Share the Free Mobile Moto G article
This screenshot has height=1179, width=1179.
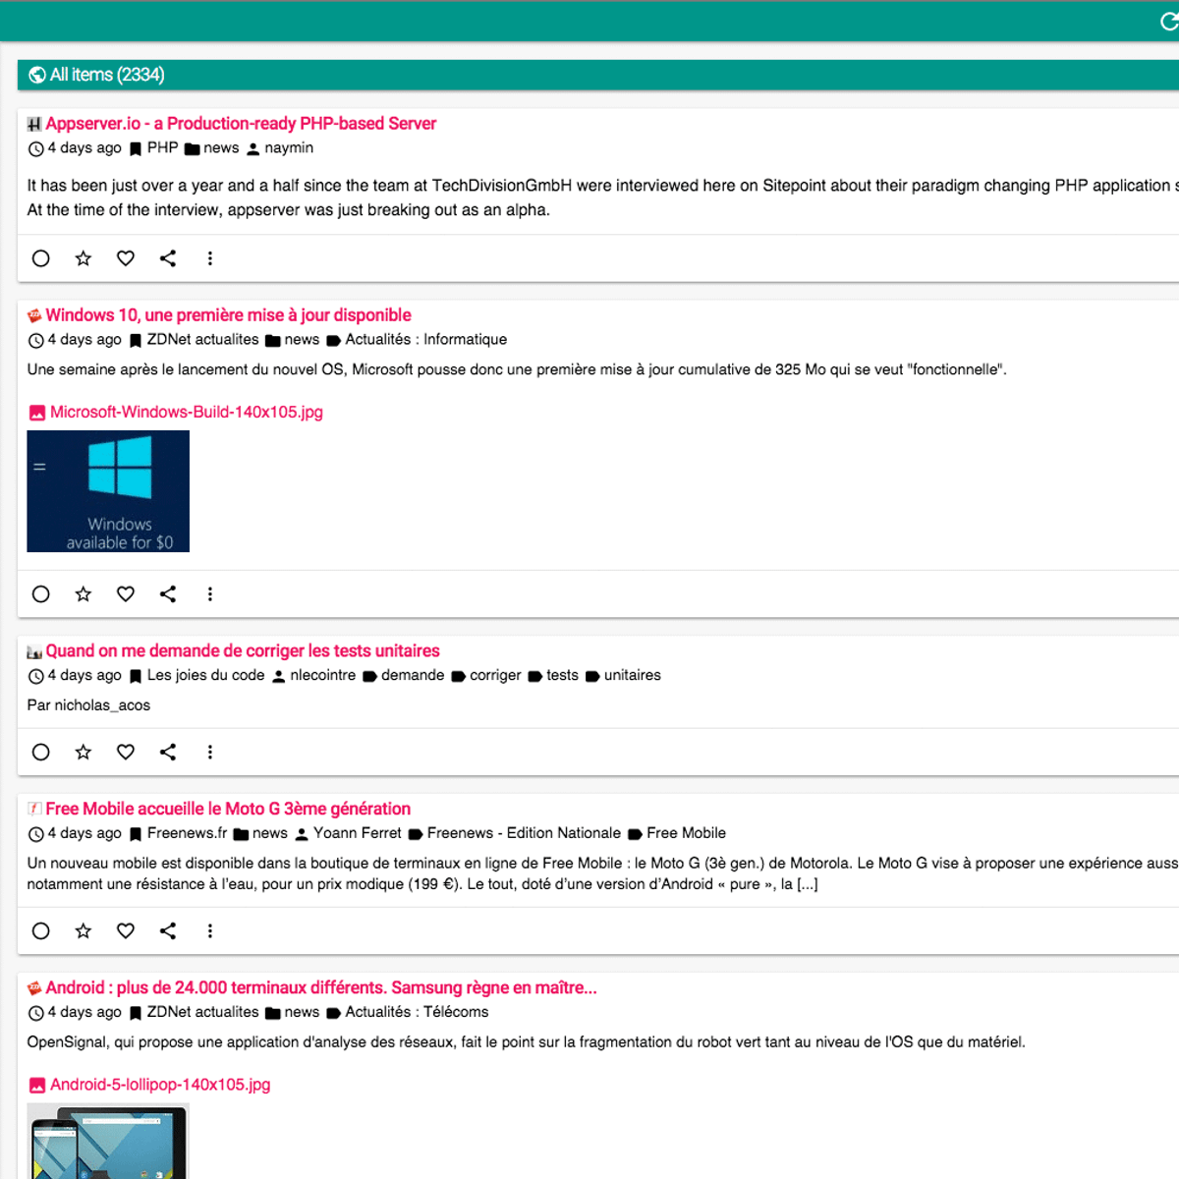(167, 930)
